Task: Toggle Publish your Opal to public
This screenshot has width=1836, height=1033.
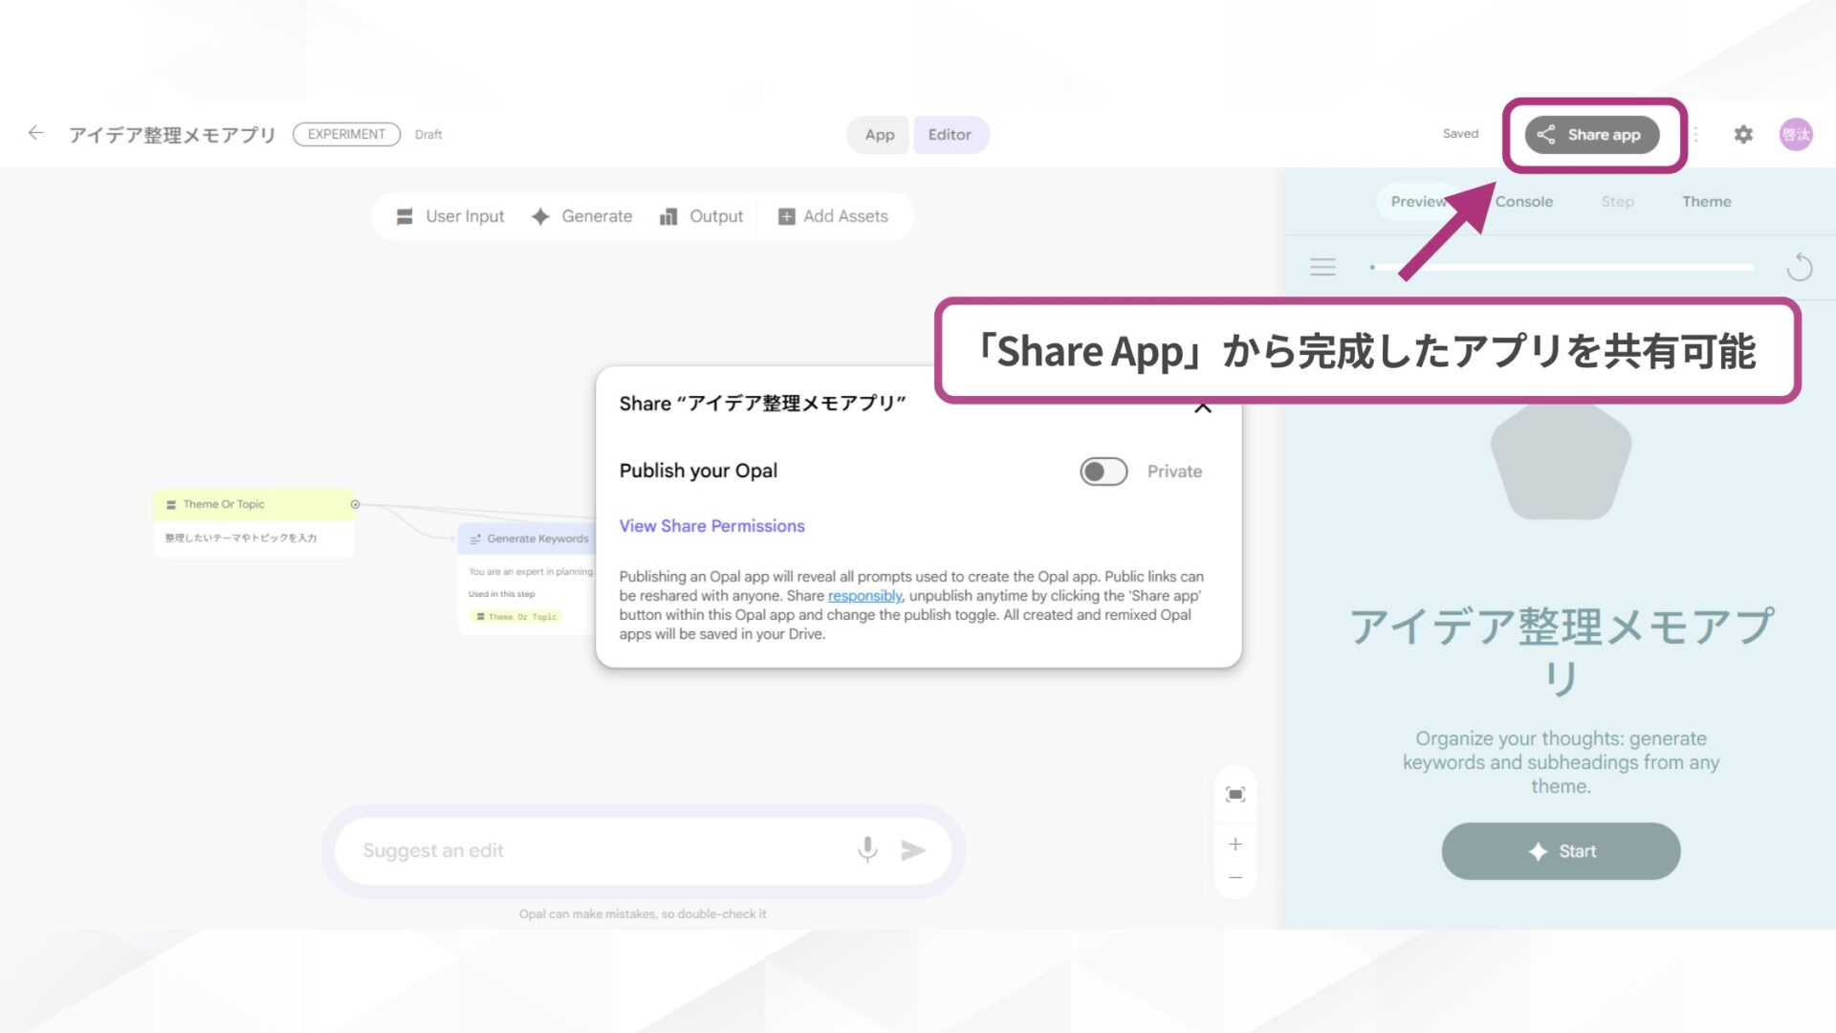Action: pyautogui.click(x=1103, y=472)
